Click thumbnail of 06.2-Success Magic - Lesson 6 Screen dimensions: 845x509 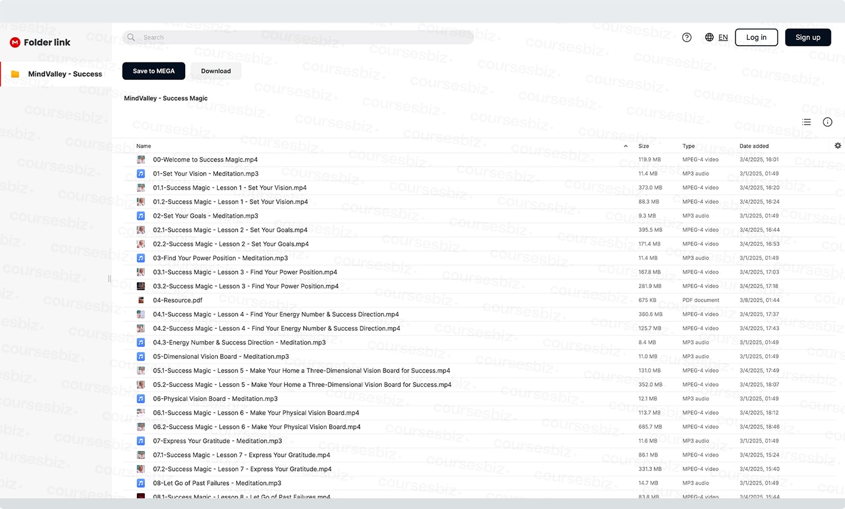click(x=141, y=427)
